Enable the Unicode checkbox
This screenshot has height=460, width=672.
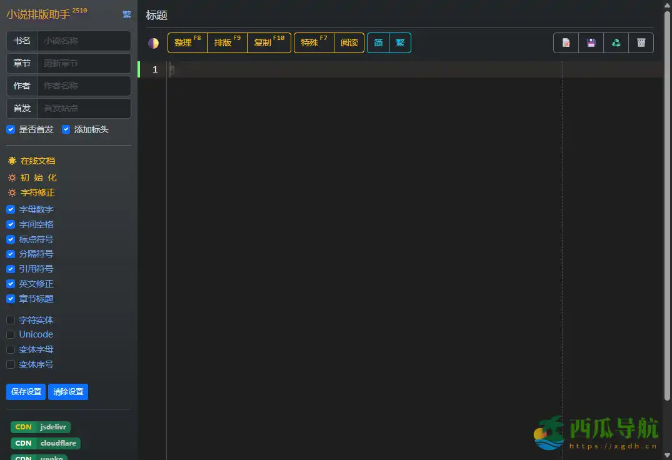(x=11, y=334)
